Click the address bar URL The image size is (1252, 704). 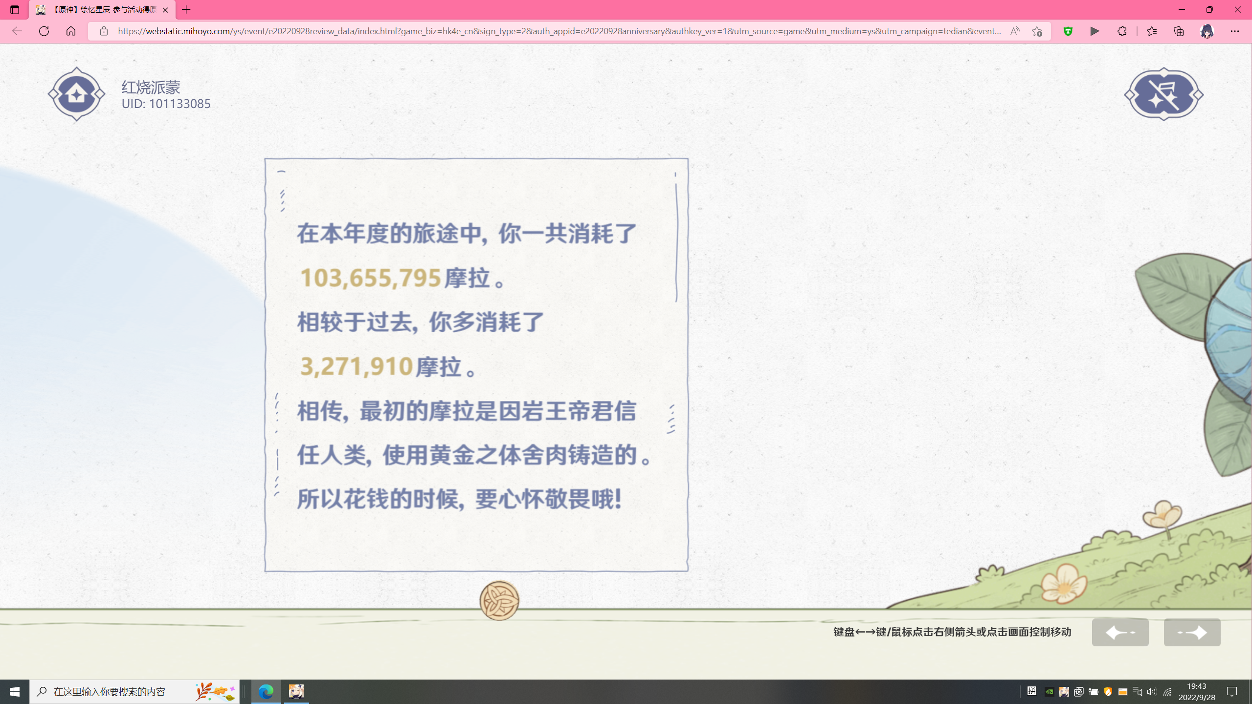click(559, 31)
